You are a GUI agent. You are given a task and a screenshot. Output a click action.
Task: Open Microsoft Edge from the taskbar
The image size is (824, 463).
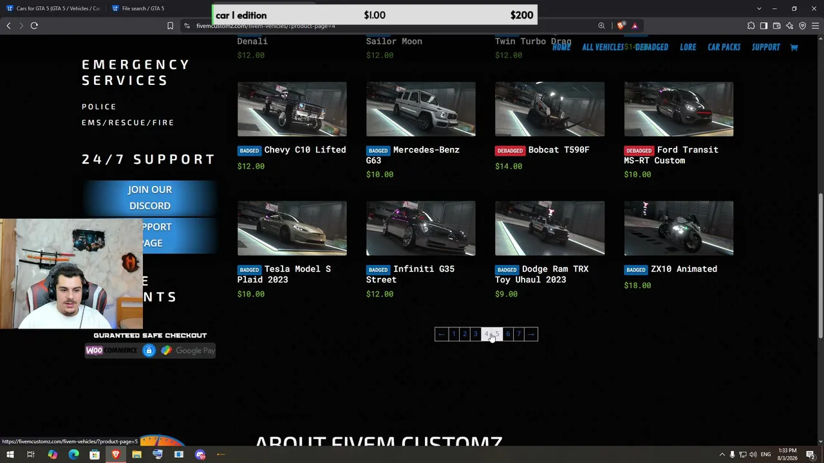73,455
